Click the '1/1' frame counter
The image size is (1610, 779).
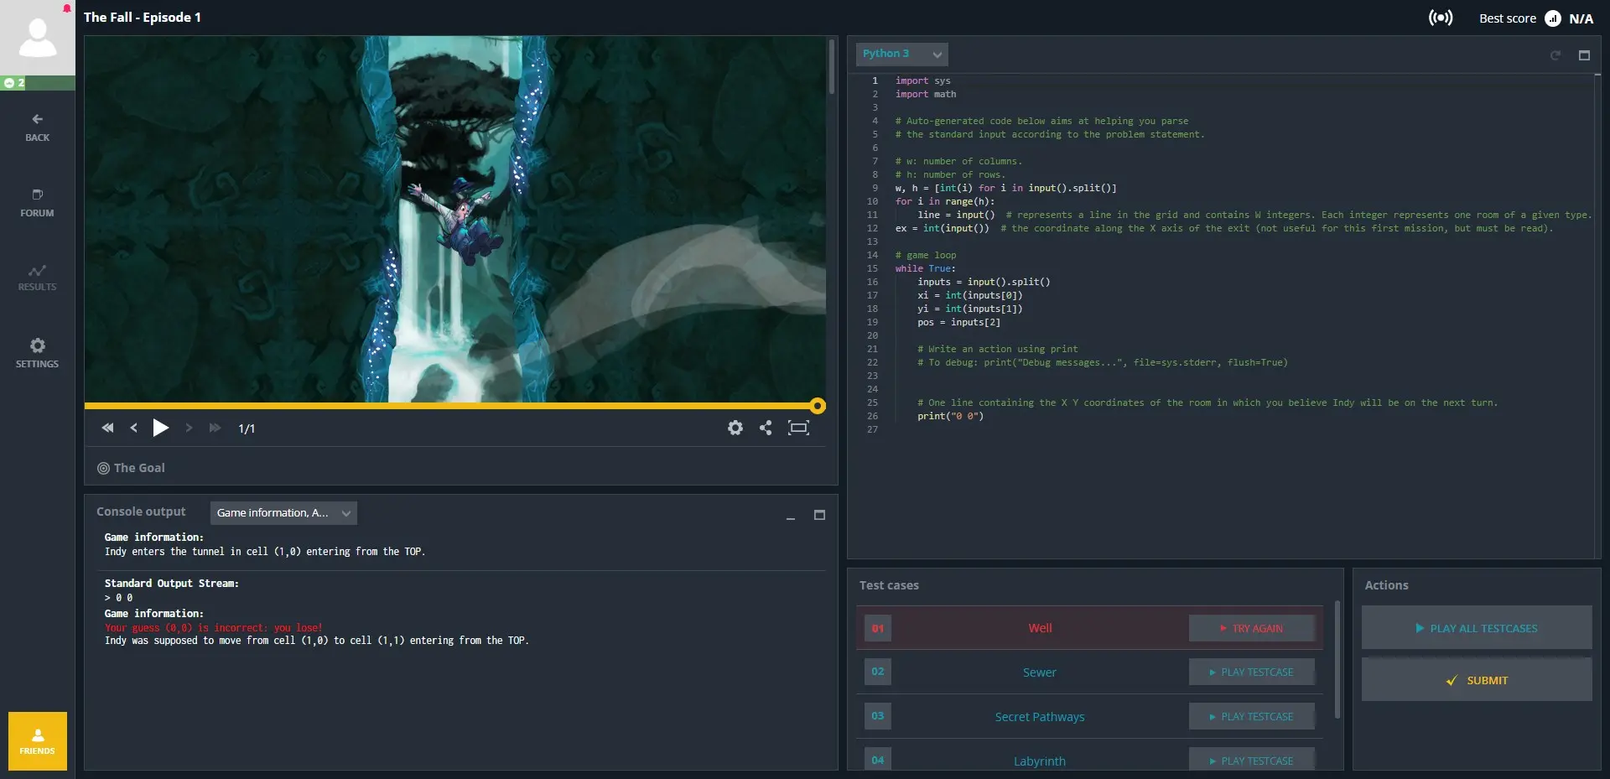pyautogui.click(x=247, y=428)
